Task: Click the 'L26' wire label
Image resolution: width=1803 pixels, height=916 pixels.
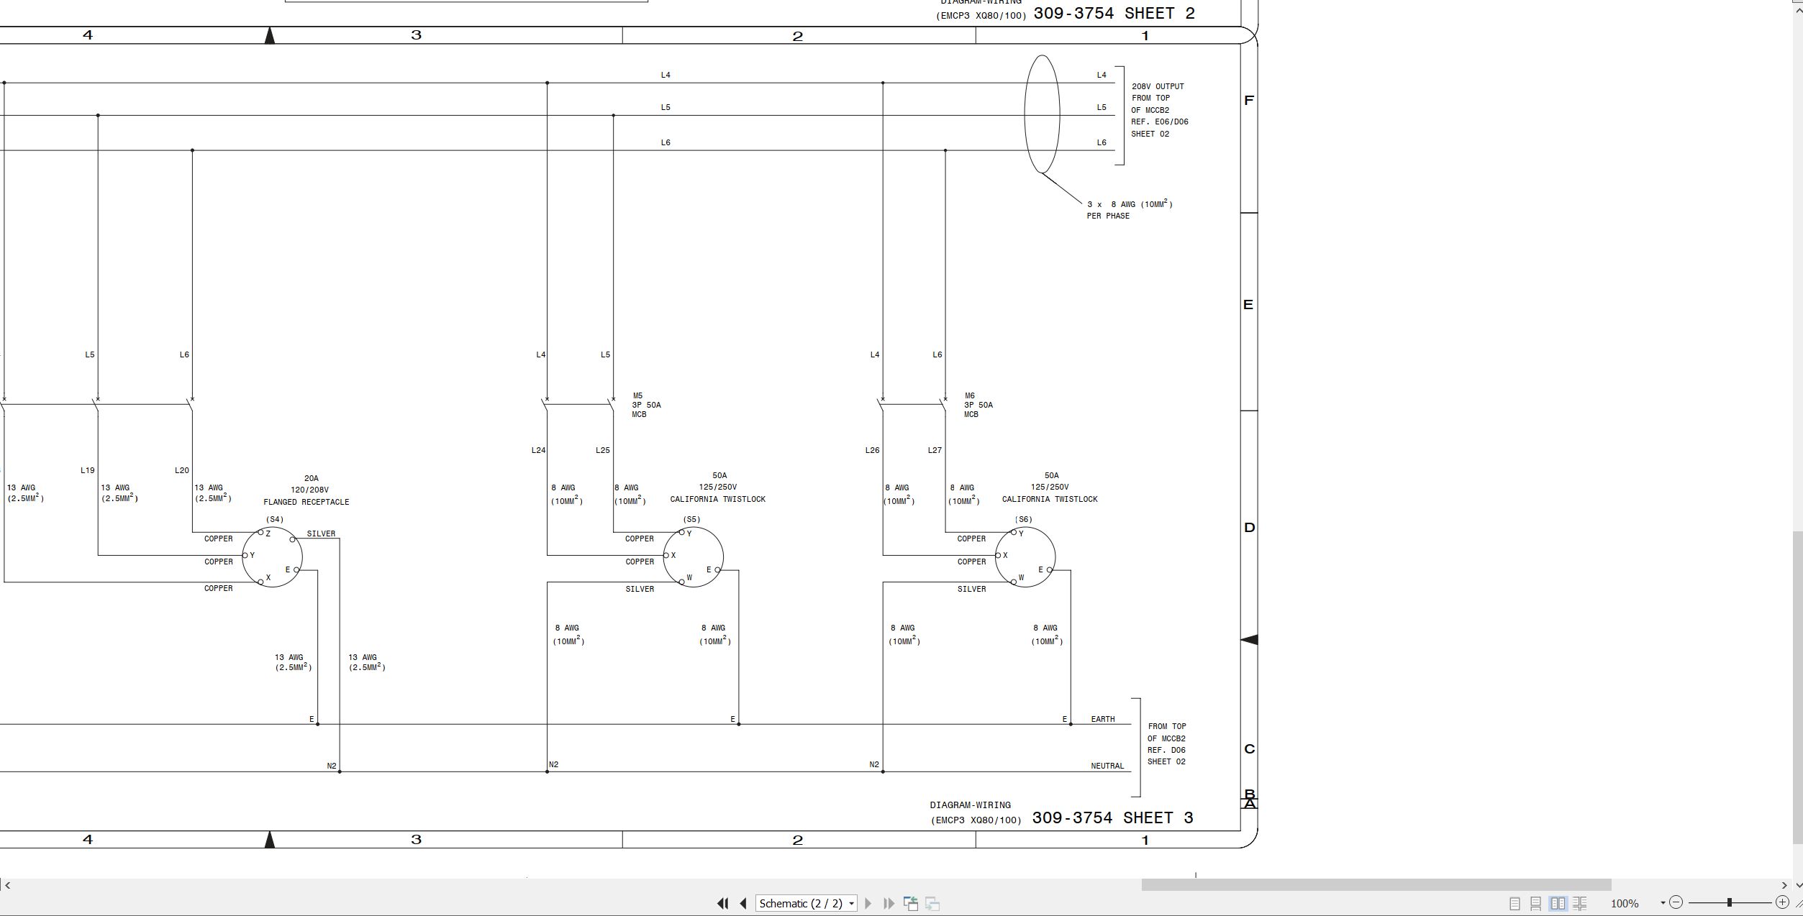Action: [872, 450]
